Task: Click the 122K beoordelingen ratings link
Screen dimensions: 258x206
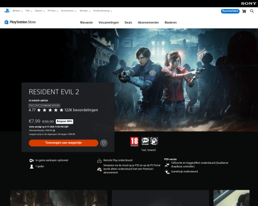Action: [x=81, y=110]
